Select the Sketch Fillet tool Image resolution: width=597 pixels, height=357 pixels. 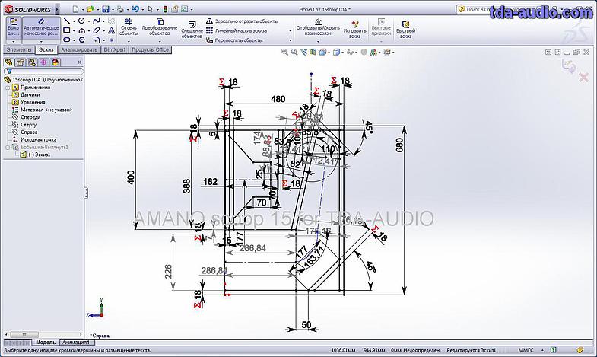click(x=97, y=40)
